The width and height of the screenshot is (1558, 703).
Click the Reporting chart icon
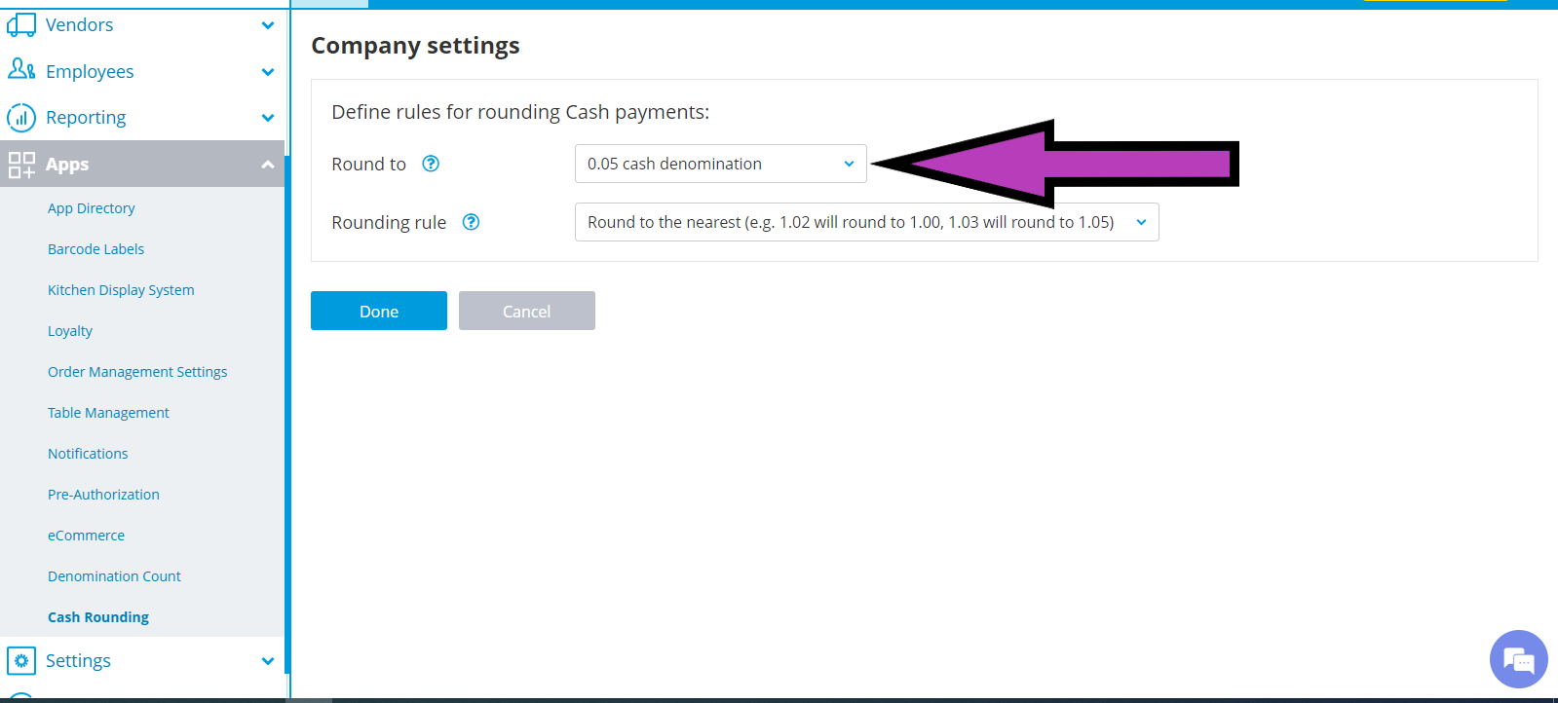[x=21, y=118]
